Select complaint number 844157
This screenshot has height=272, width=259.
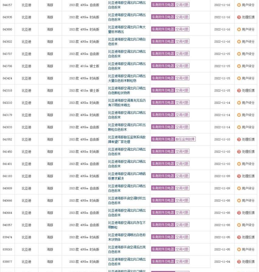[x=8, y=5]
